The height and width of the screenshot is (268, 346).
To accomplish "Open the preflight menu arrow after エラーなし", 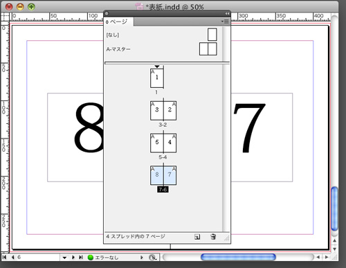I will coord(142,257).
